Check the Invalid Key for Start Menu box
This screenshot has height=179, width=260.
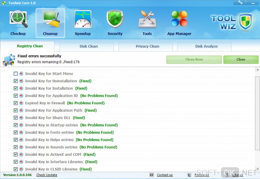point(16,74)
